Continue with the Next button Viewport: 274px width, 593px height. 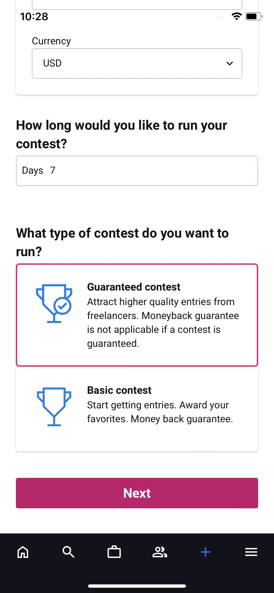point(137,493)
